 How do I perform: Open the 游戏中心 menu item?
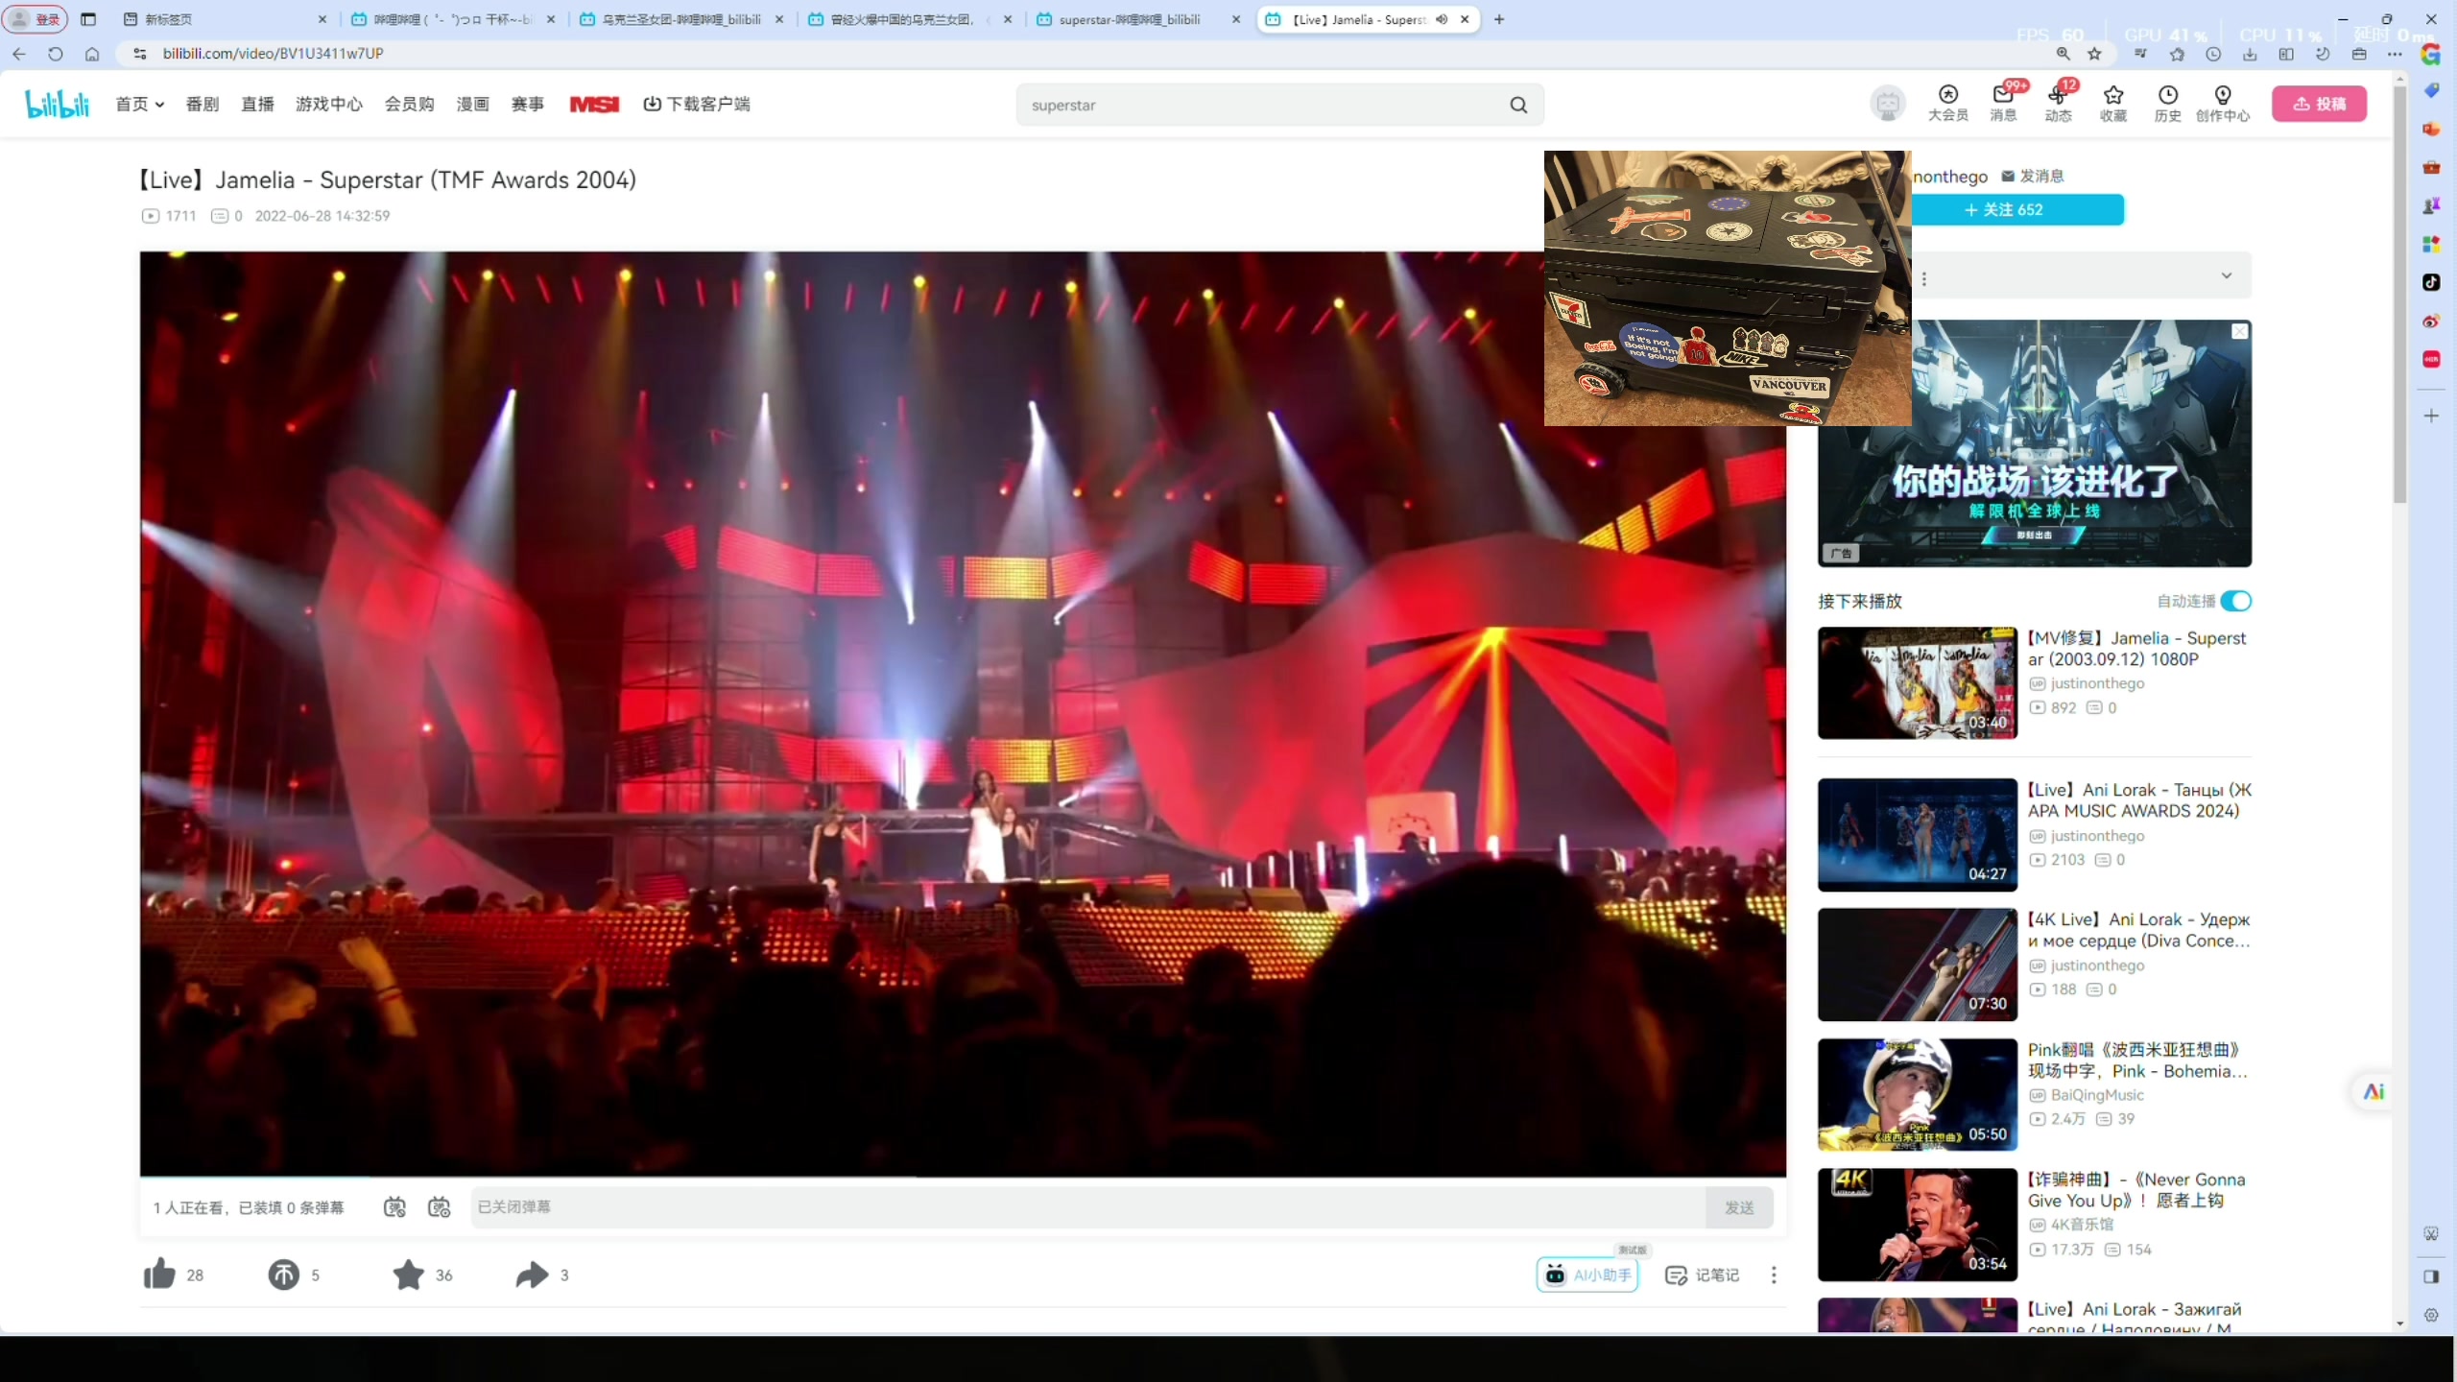pyautogui.click(x=329, y=104)
